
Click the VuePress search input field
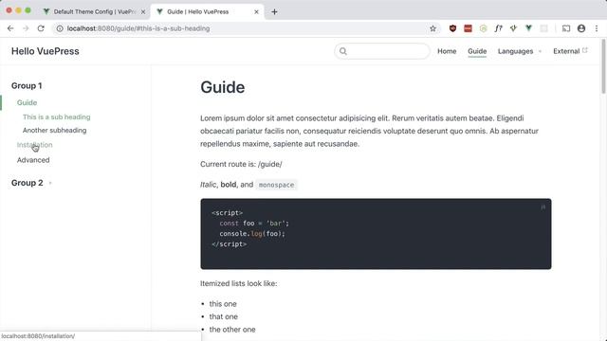pos(382,51)
